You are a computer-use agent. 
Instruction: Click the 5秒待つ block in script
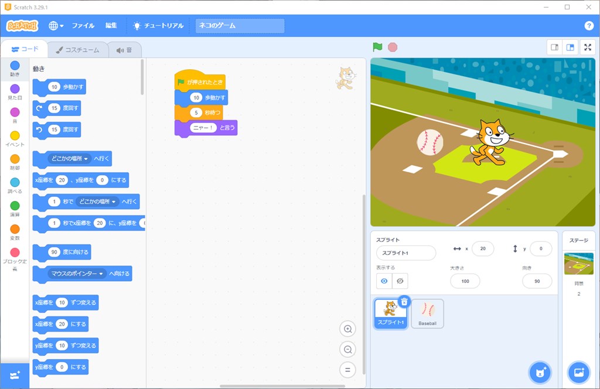coord(199,112)
